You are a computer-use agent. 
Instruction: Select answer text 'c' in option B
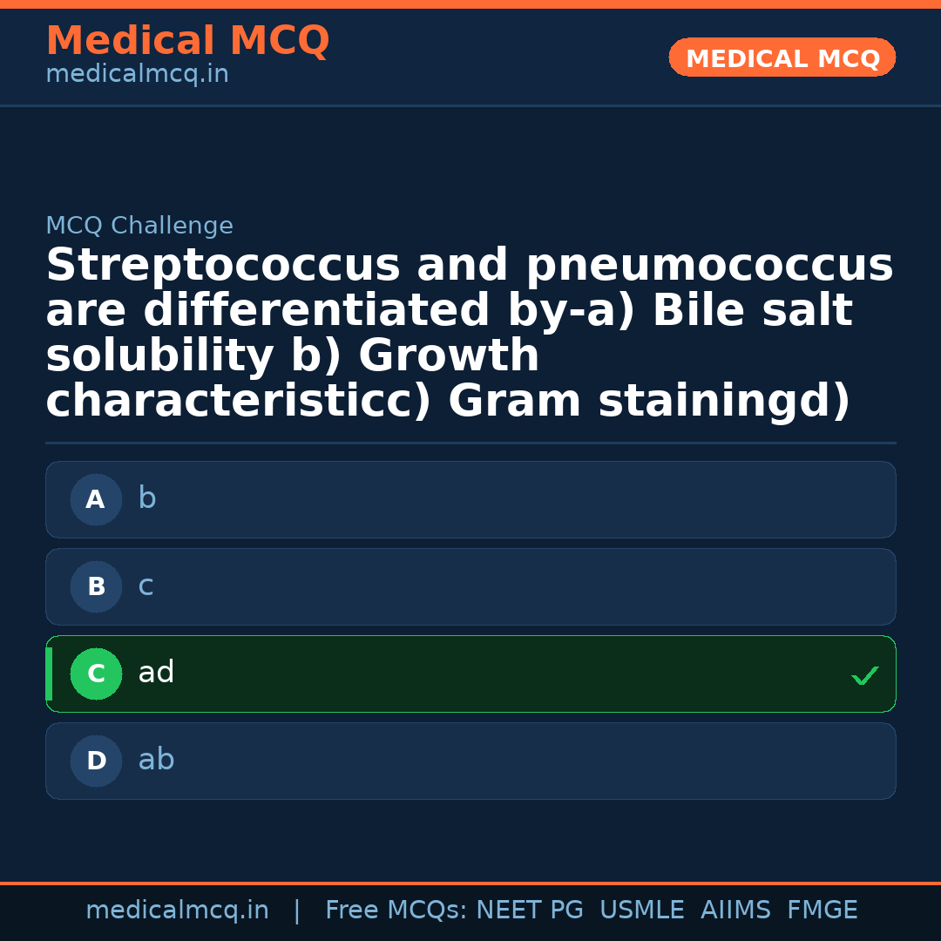(x=146, y=586)
